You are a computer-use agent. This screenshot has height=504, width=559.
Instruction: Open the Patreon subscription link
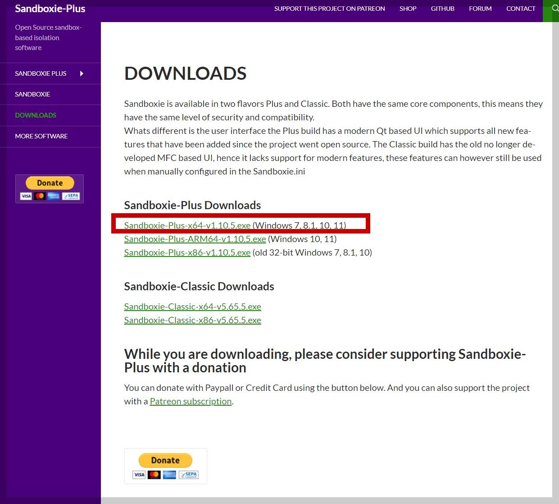pos(191,401)
